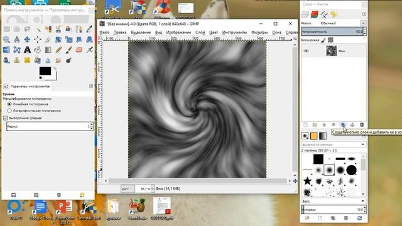
Task: Select the Airbrush tool
Action: [x=89, y=50]
